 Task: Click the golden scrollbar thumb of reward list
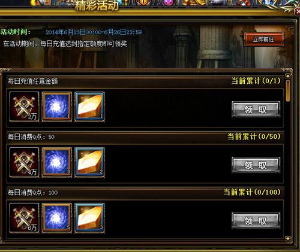tap(288, 91)
